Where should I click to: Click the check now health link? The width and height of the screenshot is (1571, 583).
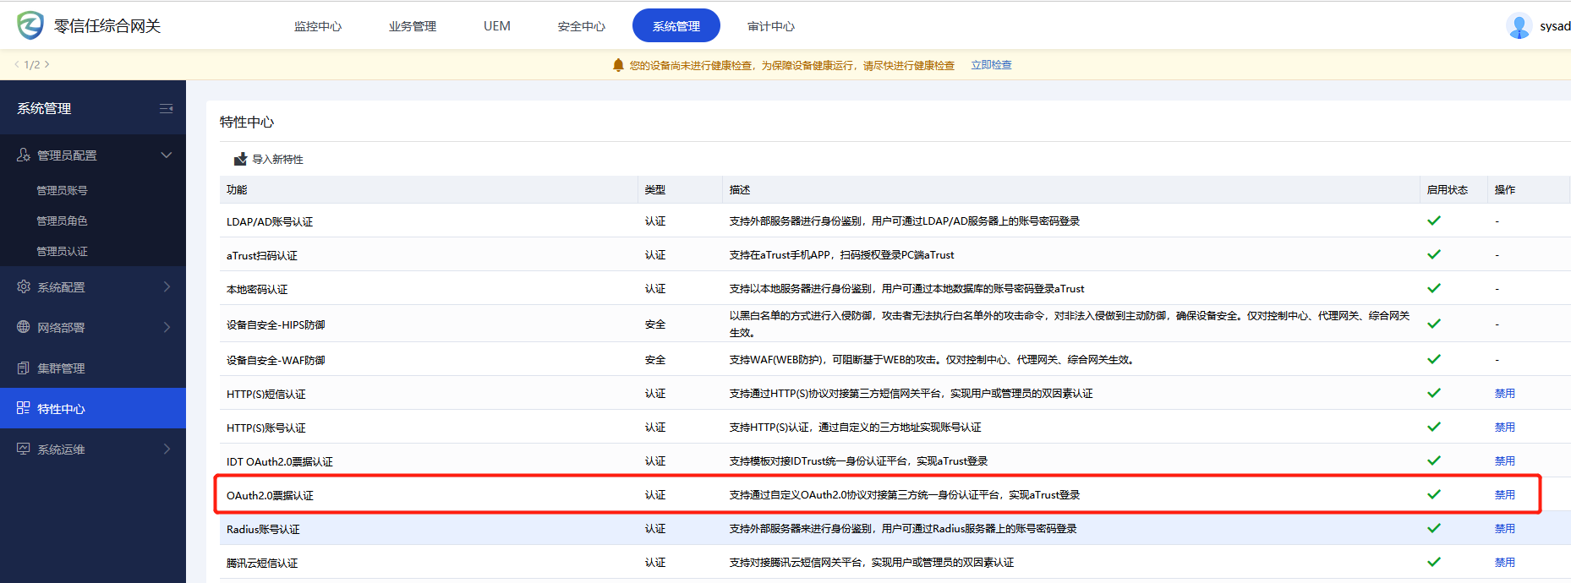(x=991, y=65)
